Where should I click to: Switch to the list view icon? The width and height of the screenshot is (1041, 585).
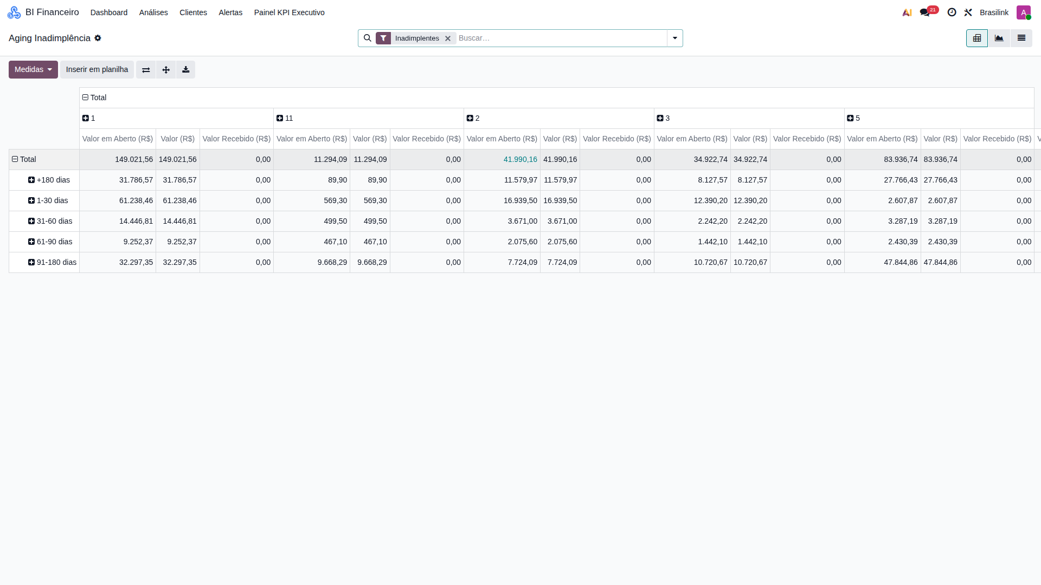(x=1021, y=38)
